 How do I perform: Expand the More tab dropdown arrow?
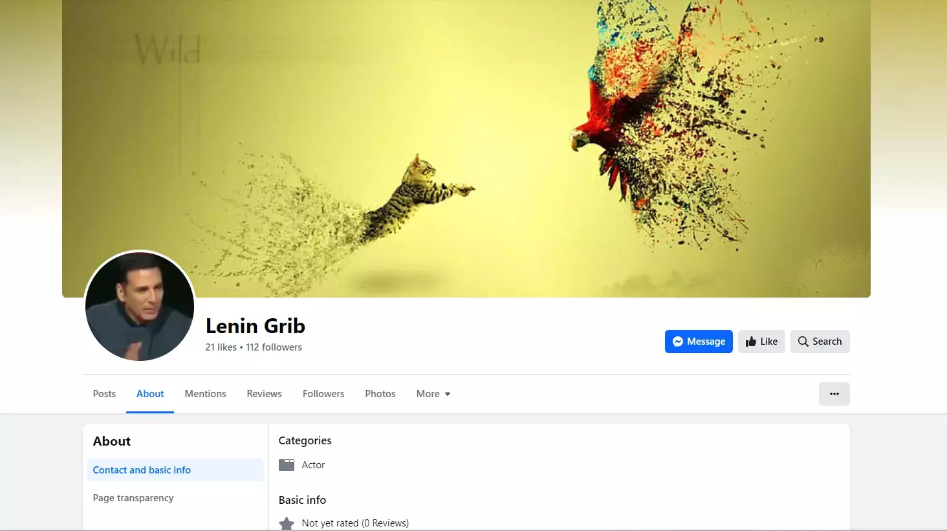(x=447, y=394)
